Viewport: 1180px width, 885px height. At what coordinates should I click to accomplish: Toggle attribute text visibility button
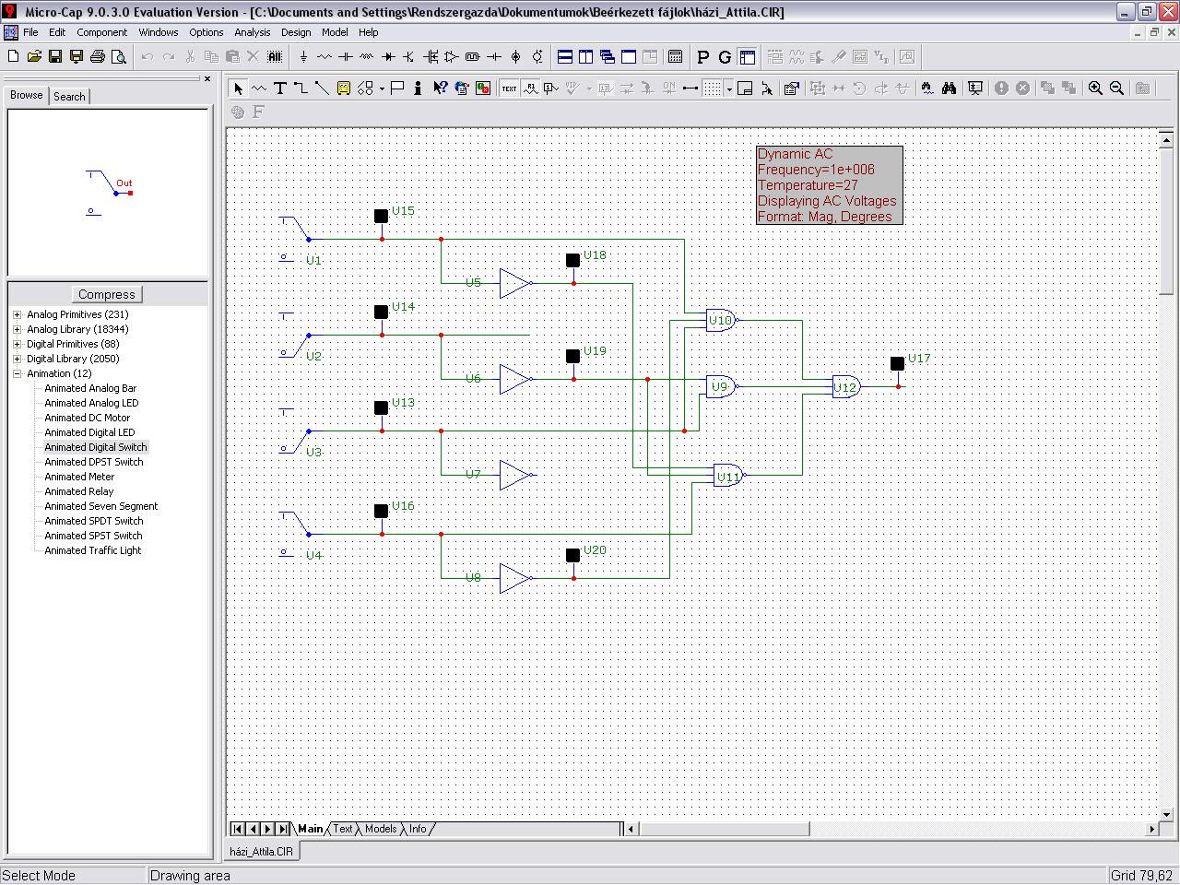pyautogui.click(x=530, y=88)
